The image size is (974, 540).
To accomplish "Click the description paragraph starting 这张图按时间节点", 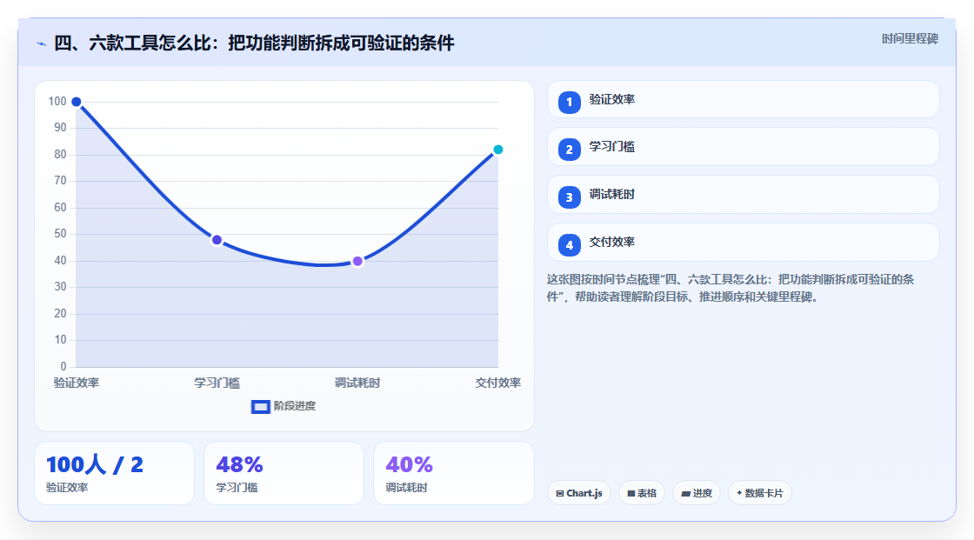I will (730, 289).
